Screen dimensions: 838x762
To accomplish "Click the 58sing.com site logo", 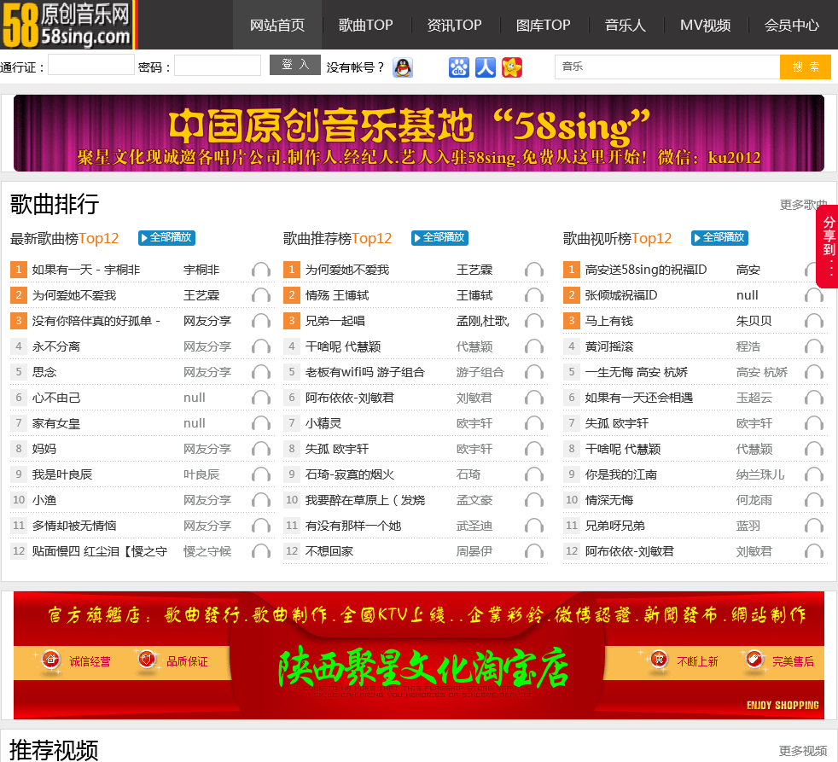I will pos(68,25).
